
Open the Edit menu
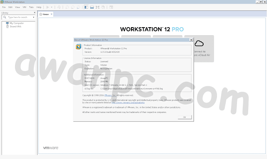(10, 7)
